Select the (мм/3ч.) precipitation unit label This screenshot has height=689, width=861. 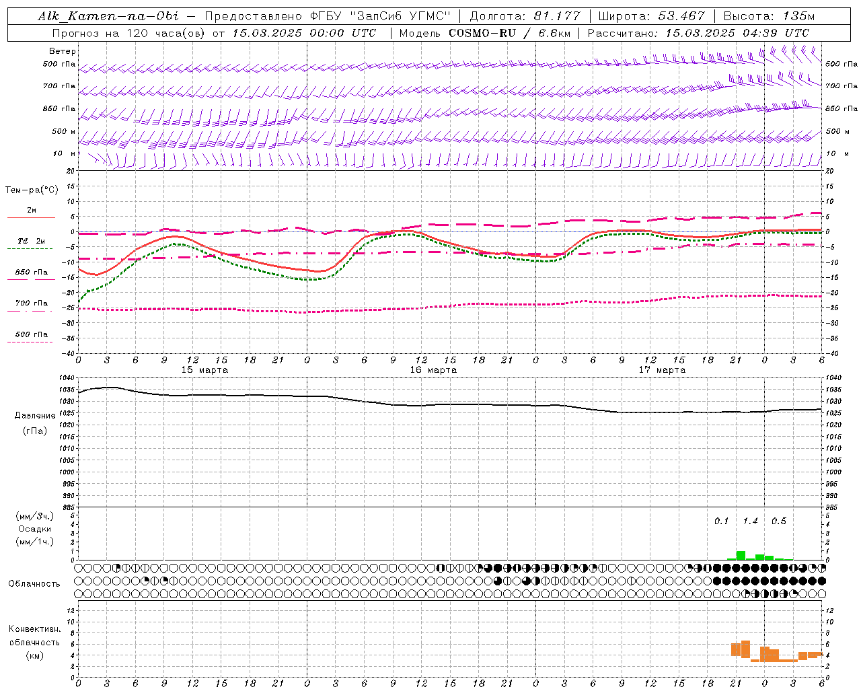(35, 516)
